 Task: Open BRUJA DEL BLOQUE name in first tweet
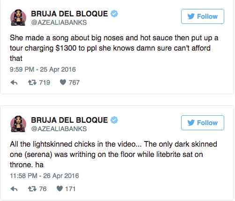69,14
